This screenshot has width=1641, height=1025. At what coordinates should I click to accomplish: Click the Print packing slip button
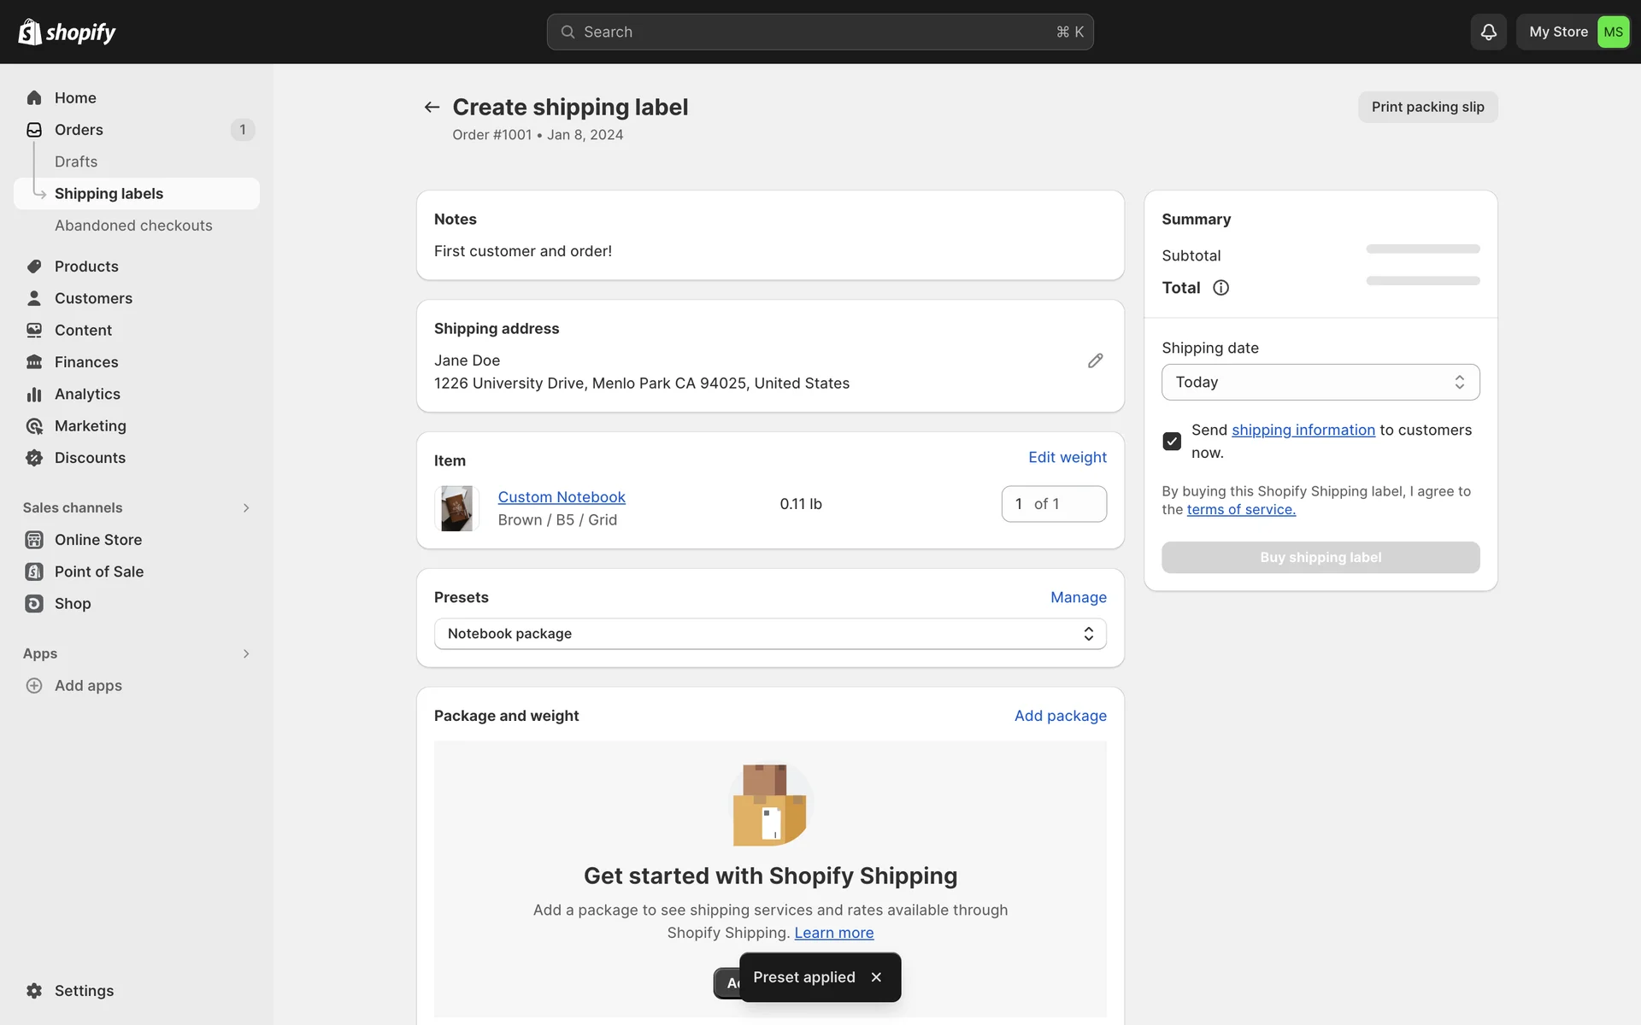(x=1427, y=107)
